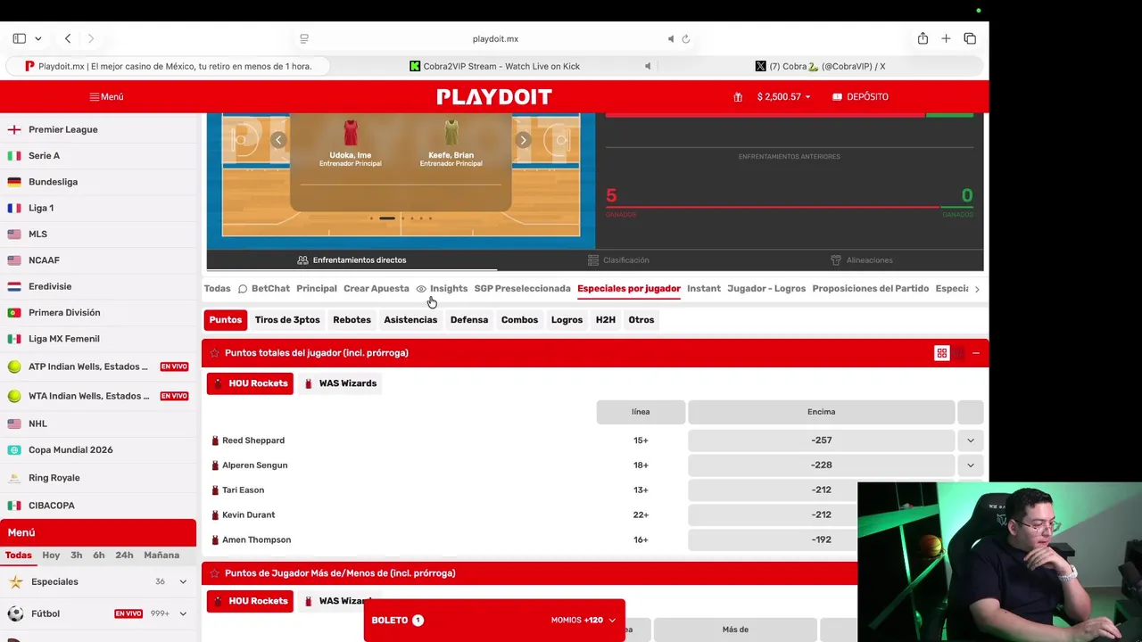Open the Alineaciones tab
The height and width of the screenshot is (642, 1142).
point(861,260)
